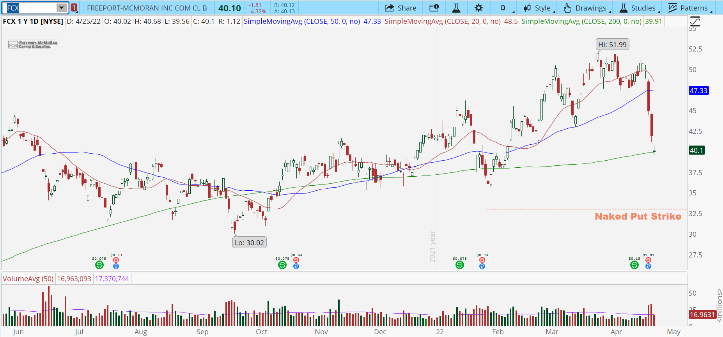Click the FCX 1 Y 1D [NYSE] chart title
The width and height of the screenshot is (723, 337).
tap(33, 21)
